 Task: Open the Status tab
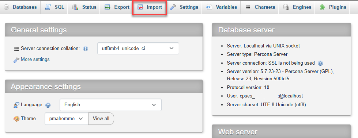[x=84, y=7]
